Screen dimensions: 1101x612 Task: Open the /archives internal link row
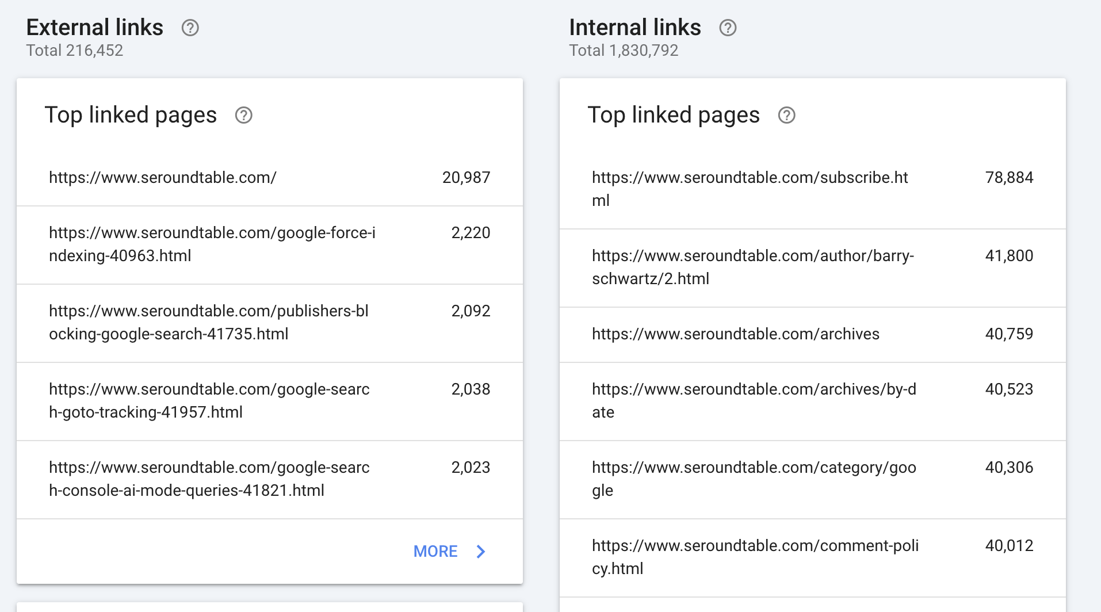coord(813,335)
